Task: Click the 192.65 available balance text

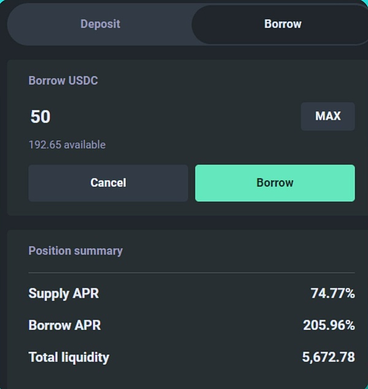Action: coord(67,145)
